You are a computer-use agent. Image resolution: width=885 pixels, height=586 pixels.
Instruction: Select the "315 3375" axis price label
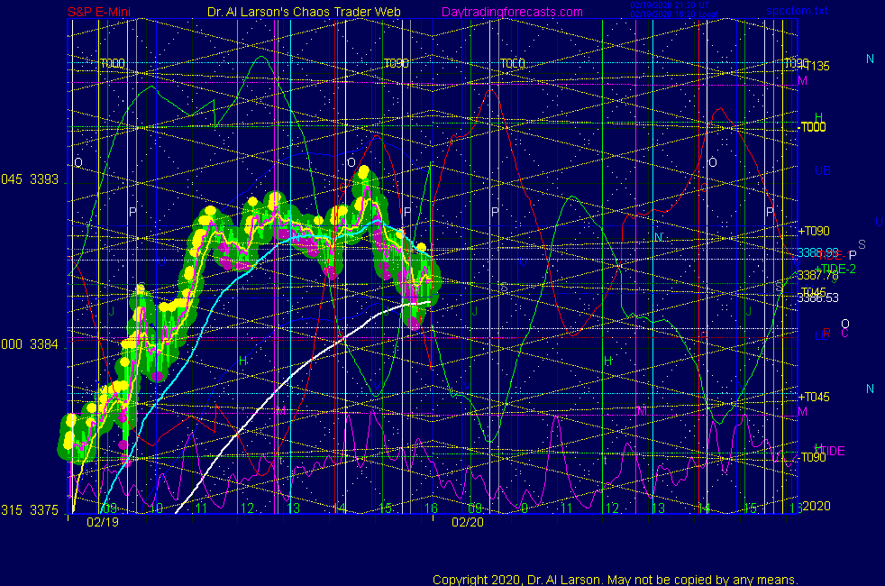tap(30, 510)
